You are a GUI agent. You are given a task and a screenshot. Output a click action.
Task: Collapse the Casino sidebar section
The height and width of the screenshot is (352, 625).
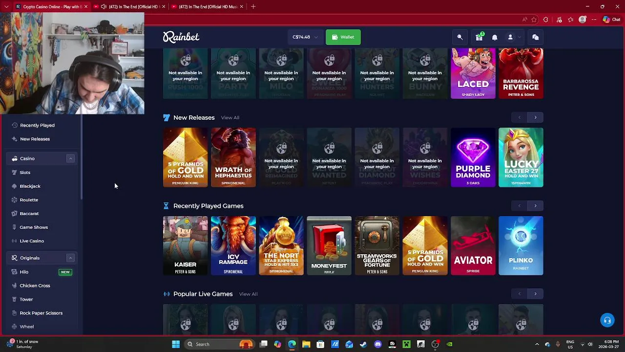70,158
